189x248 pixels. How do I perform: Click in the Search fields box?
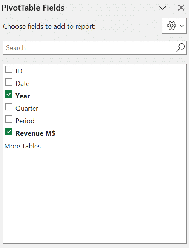(x=95, y=48)
